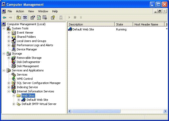Open the Window menu

pyautogui.click(x=43, y=11)
